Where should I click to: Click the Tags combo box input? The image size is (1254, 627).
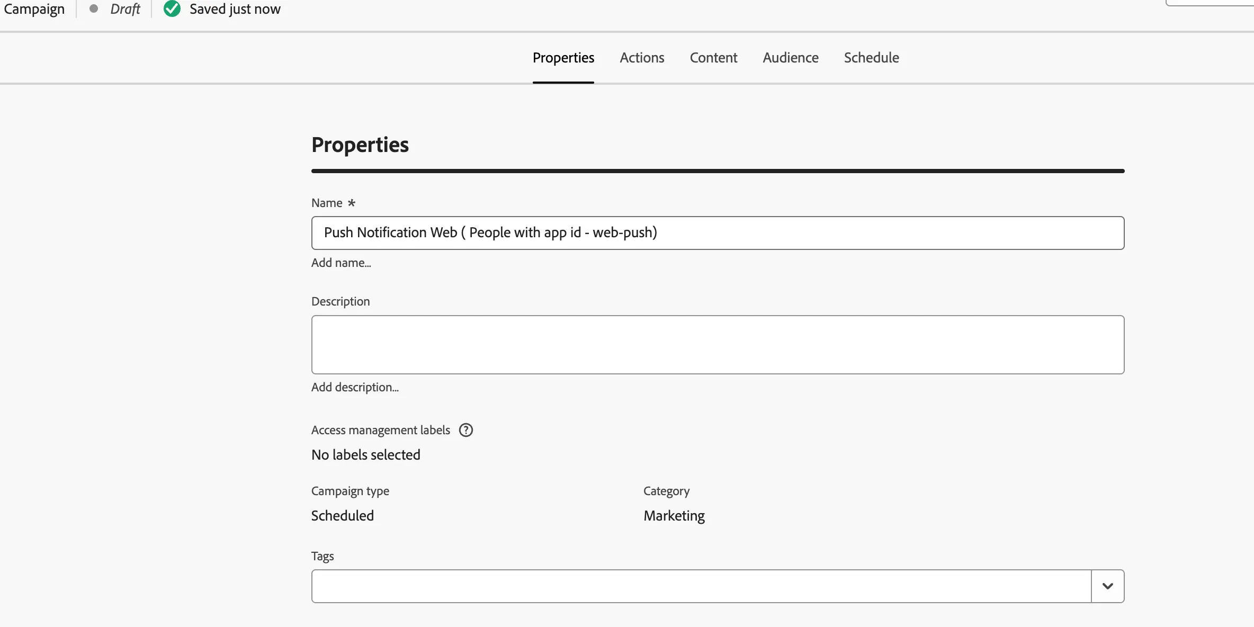(701, 586)
